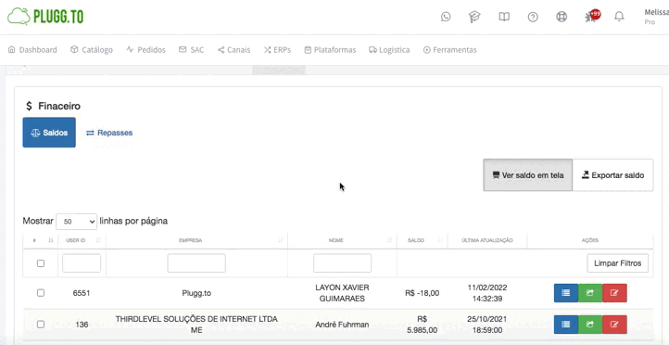Open the SAC menu

pos(192,50)
